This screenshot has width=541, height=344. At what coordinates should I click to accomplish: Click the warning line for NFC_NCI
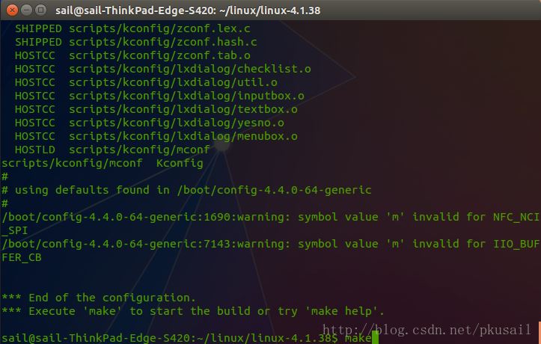271,217
